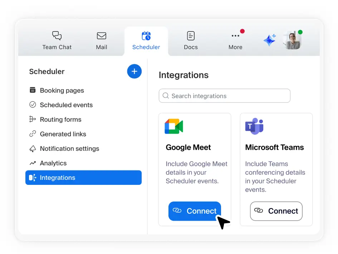Click the Docs document icon
The width and height of the screenshot is (338, 254).
click(191, 36)
